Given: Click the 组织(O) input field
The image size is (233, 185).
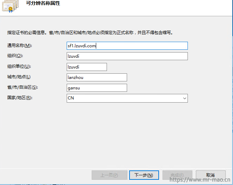Looking at the screenshot, I should [x=127, y=56].
